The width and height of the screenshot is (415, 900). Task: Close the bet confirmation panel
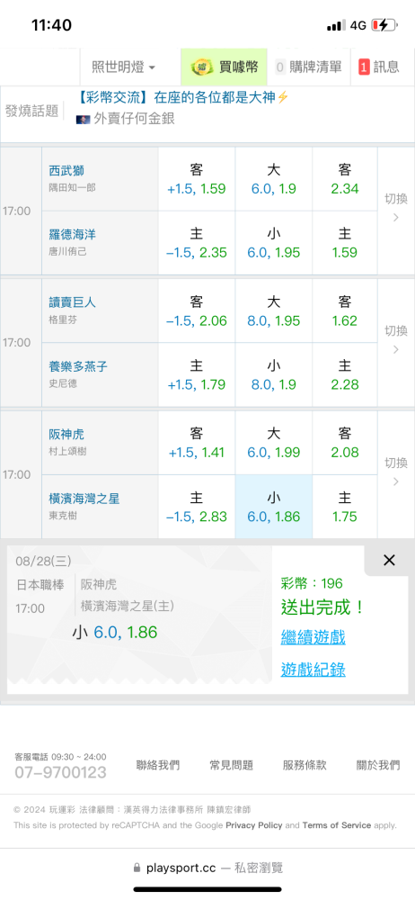(389, 560)
